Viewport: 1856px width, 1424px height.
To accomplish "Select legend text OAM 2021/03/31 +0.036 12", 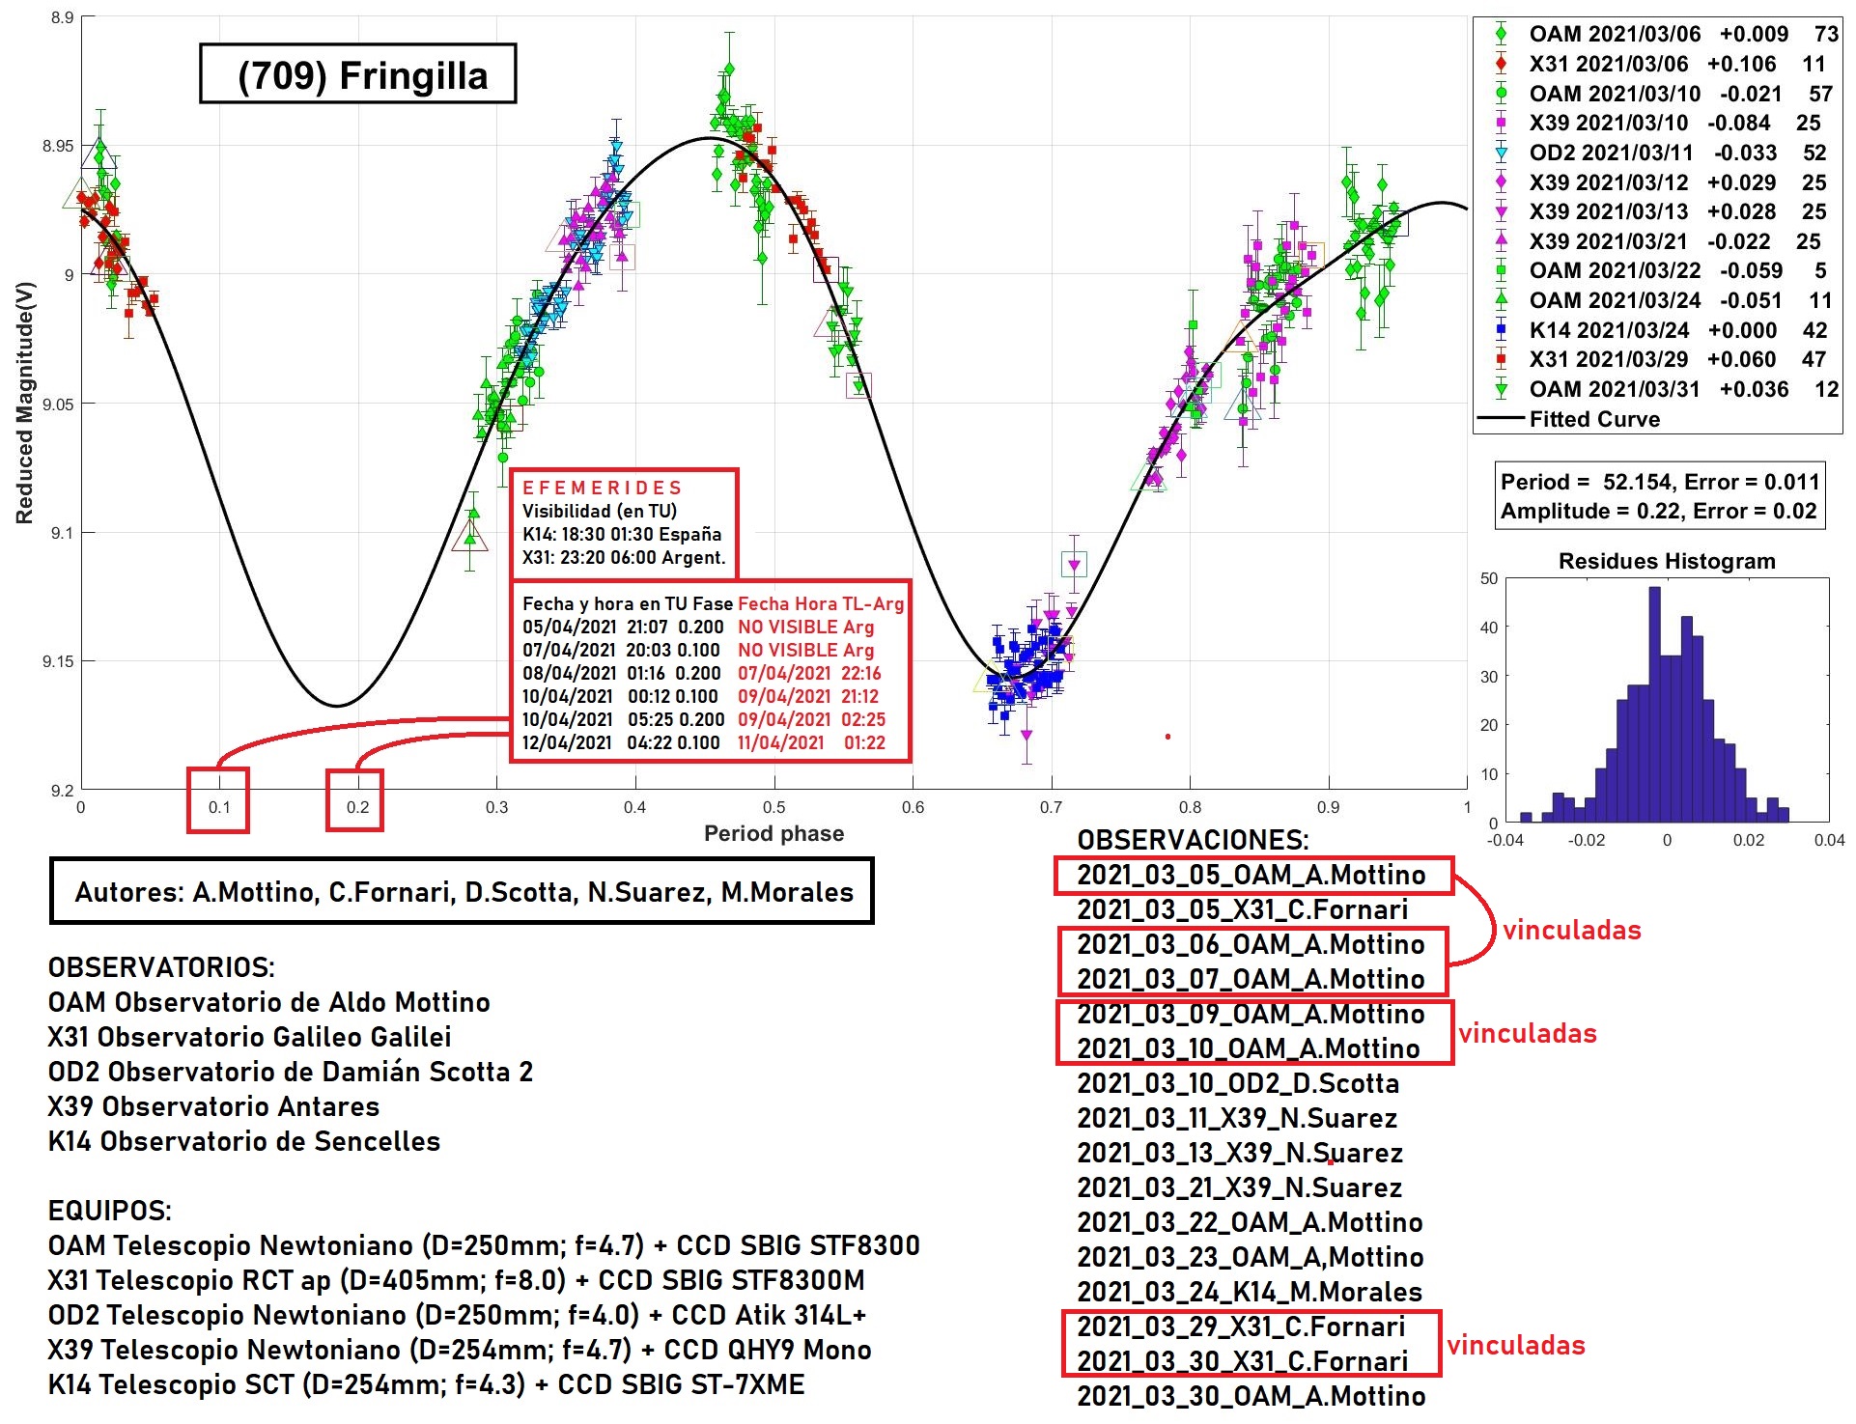I will 1683,389.
